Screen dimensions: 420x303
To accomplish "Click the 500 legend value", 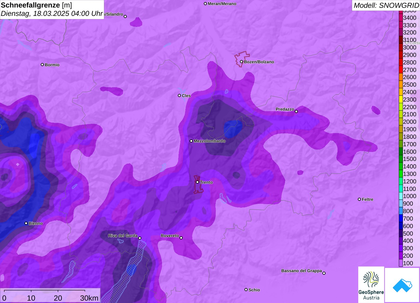I will 408,233.
